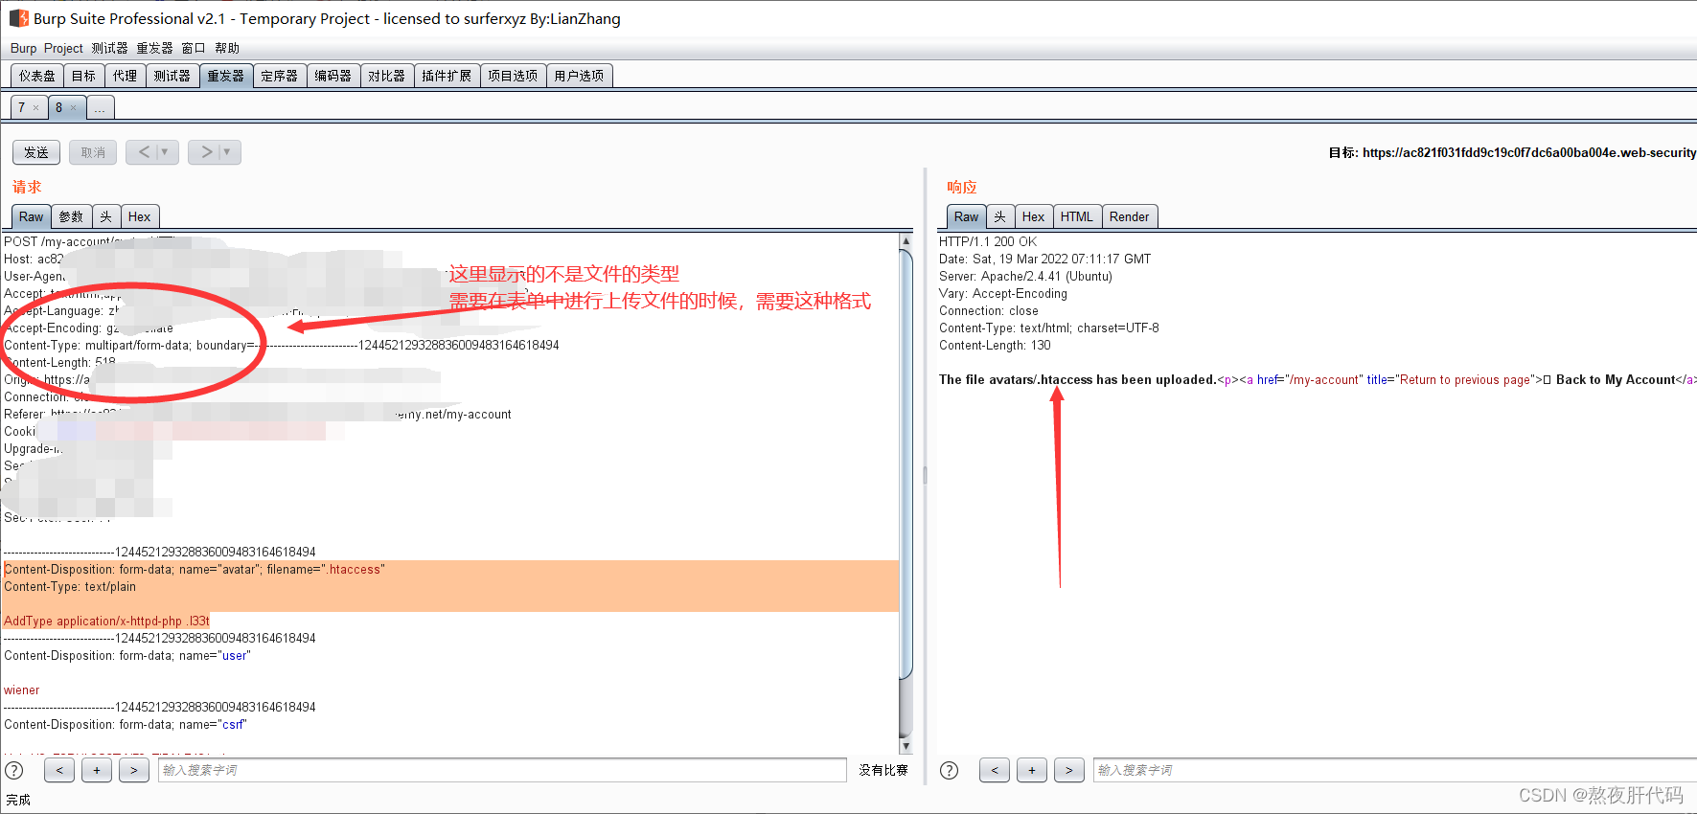Click the 没有比赛 match count label
Screen dimensions: 1697x814
point(883,770)
